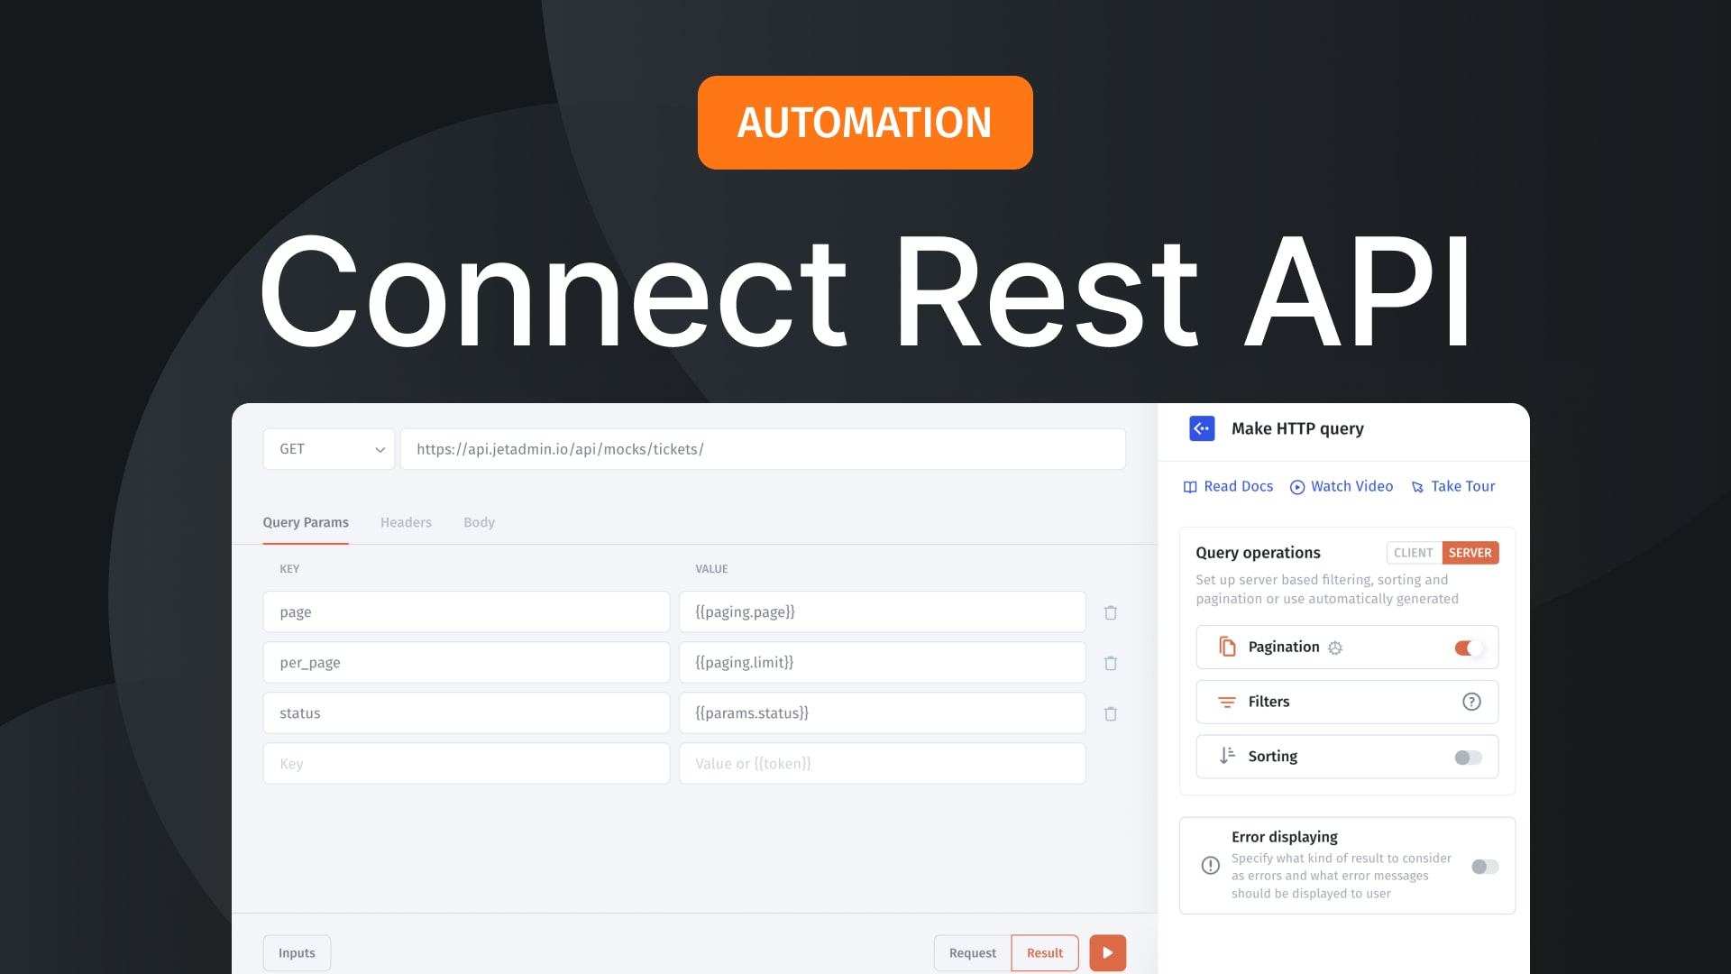This screenshot has height=974, width=1731.
Task: Open the Pagination settings gear
Action: point(1335,647)
